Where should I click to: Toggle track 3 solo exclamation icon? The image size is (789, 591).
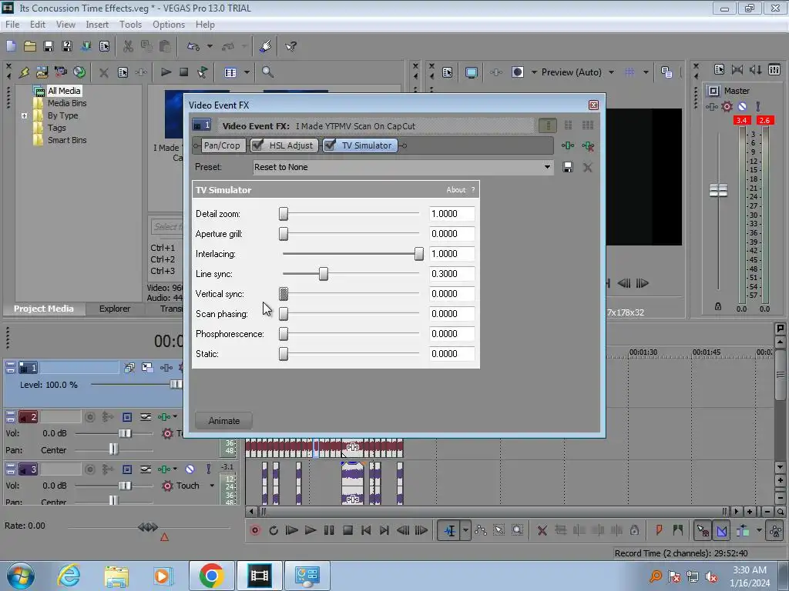coord(208,469)
